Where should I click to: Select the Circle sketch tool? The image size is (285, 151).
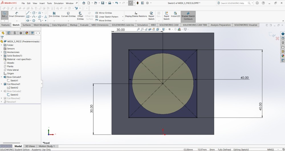[x=34, y=13]
